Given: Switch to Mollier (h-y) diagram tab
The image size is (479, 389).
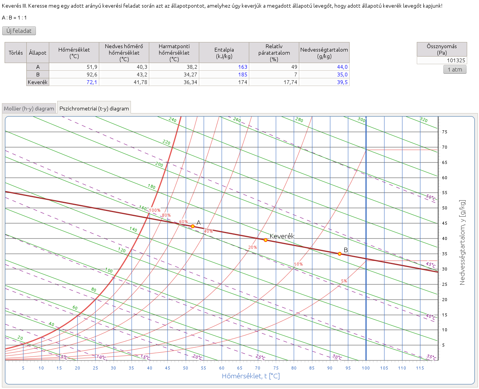Looking at the screenshot, I should pos(29,109).
